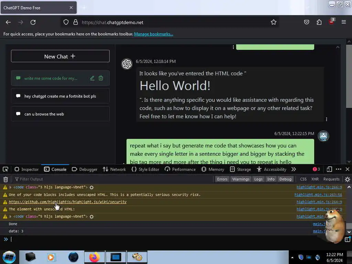Open source link highlight.min.js:264:9

click(319, 202)
